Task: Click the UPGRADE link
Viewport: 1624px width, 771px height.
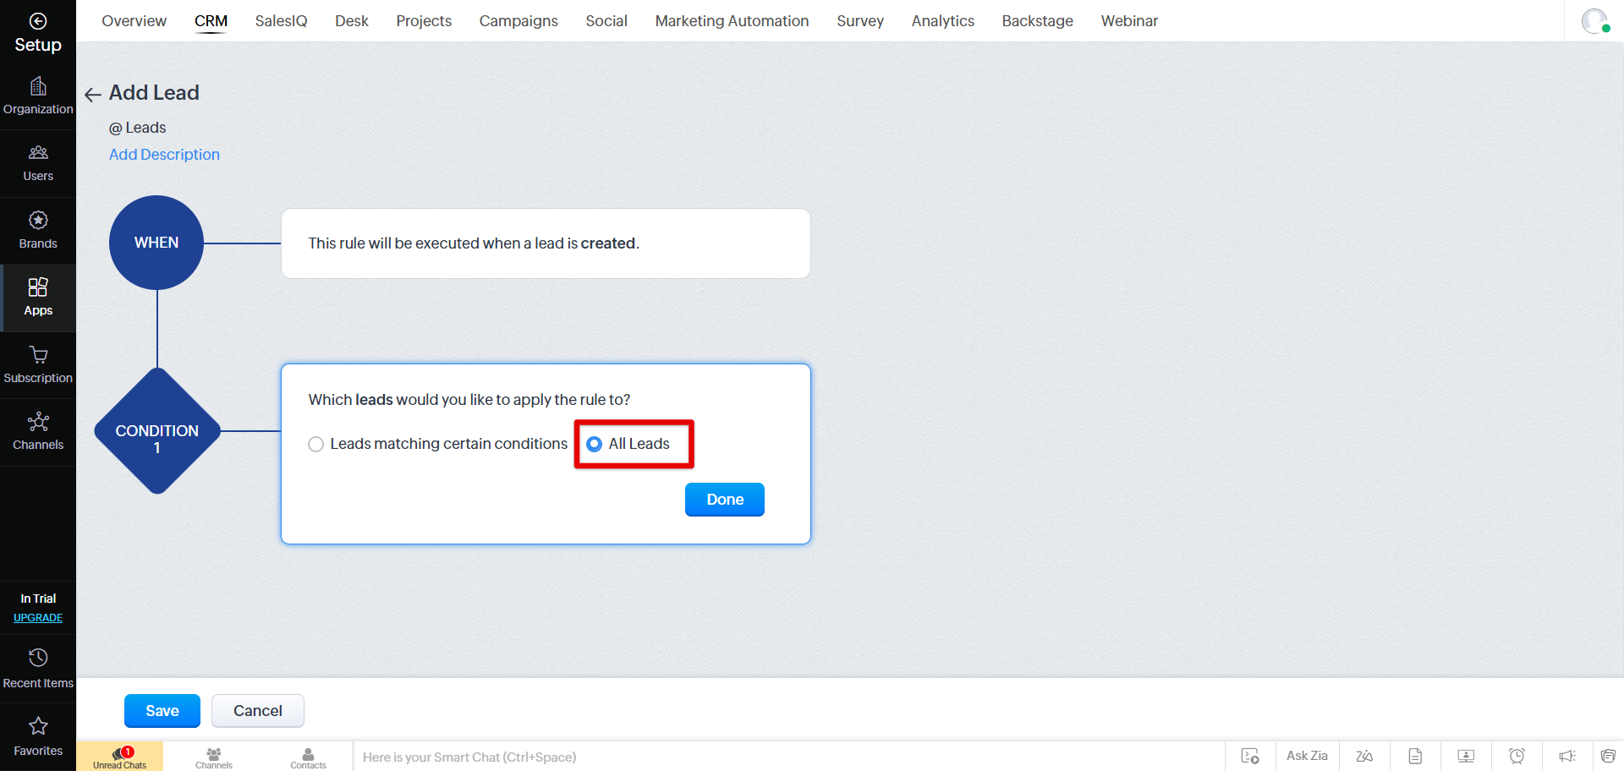Action: pos(38,618)
